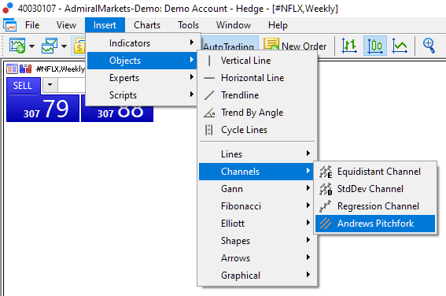Screen dimensions: 446x296
Task: Expand the Experts submenu
Action: (142, 78)
